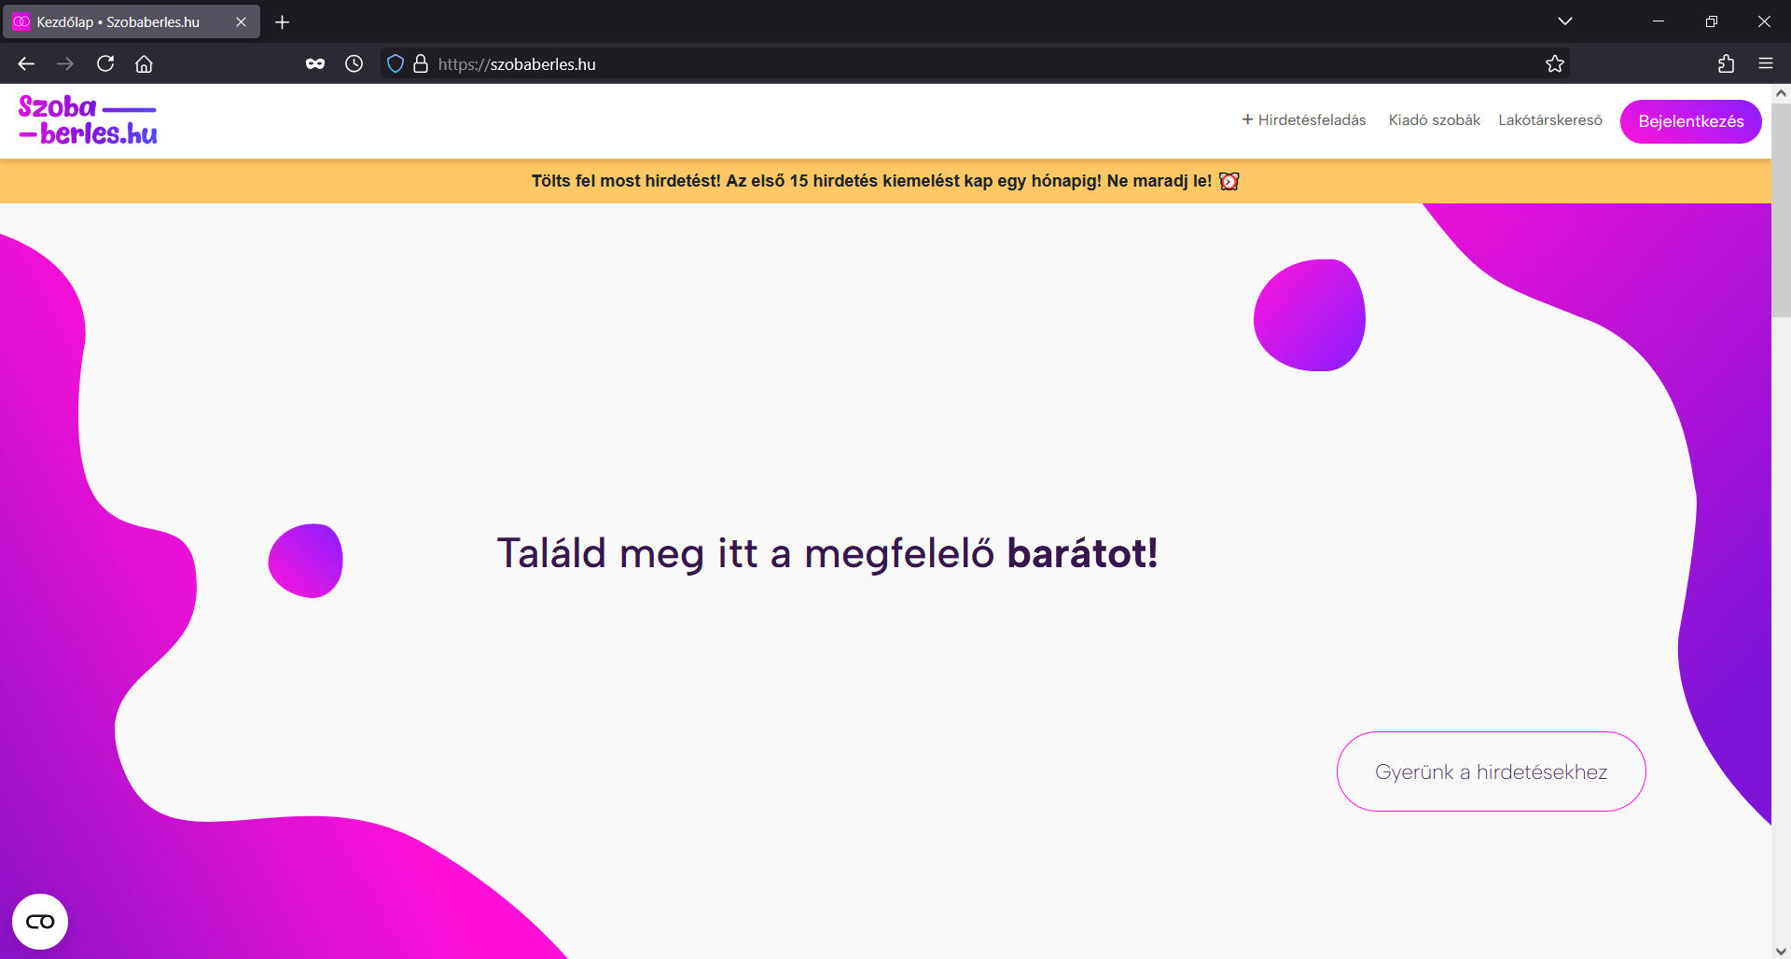Open the Kiadó szobák page
Viewport: 1791px width, 959px height.
coord(1434,120)
